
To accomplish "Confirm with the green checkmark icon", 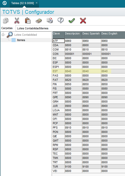I will tap(72, 21).
